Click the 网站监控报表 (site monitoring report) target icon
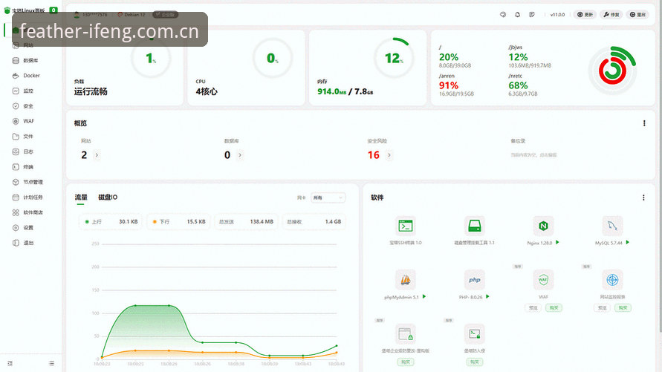Screen dimensions: 662x372 click(x=612, y=280)
